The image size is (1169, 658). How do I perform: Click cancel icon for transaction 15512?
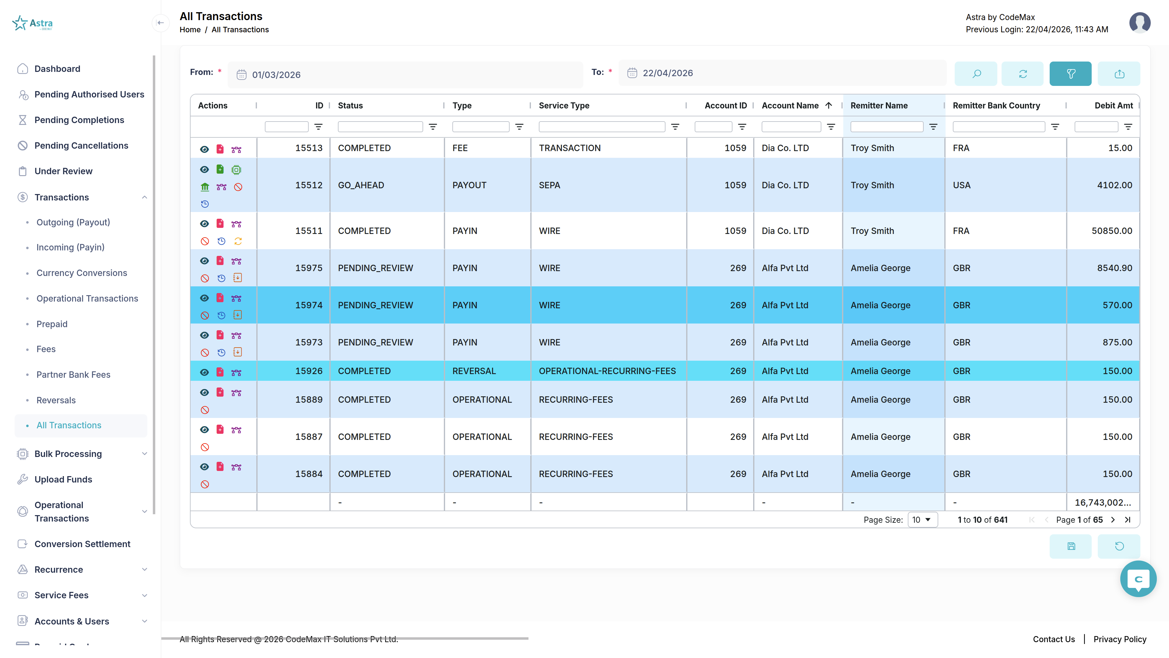coord(238,187)
